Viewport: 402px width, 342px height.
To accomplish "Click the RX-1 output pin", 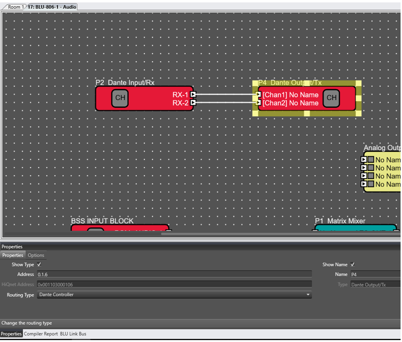I will click(192, 95).
